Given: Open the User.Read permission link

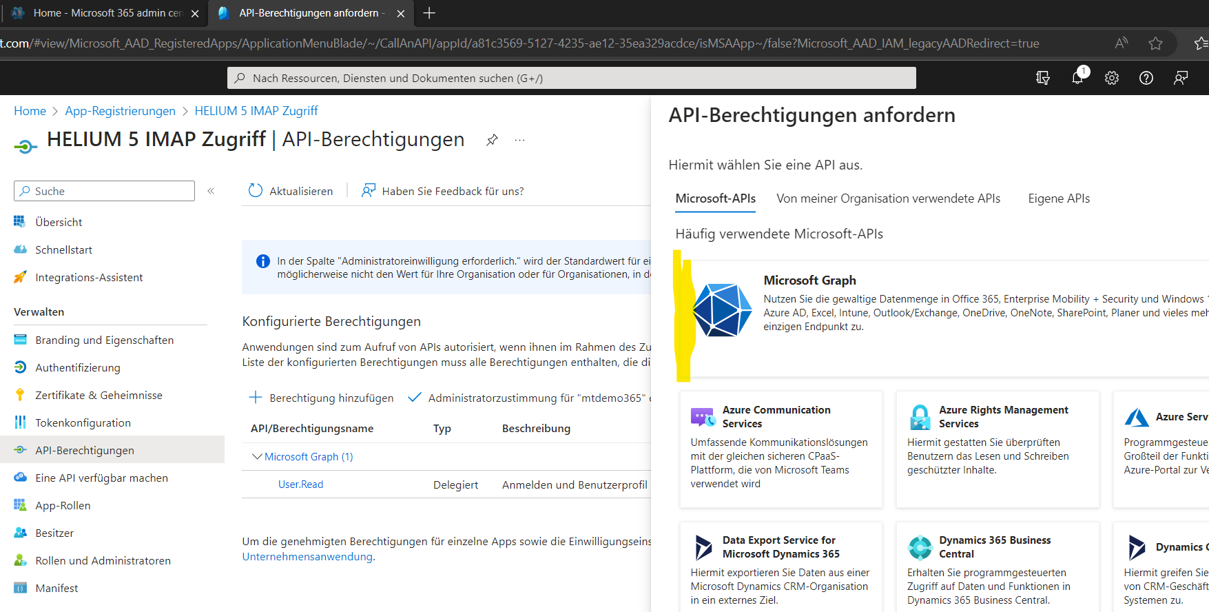Looking at the screenshot, I should 300,484.
